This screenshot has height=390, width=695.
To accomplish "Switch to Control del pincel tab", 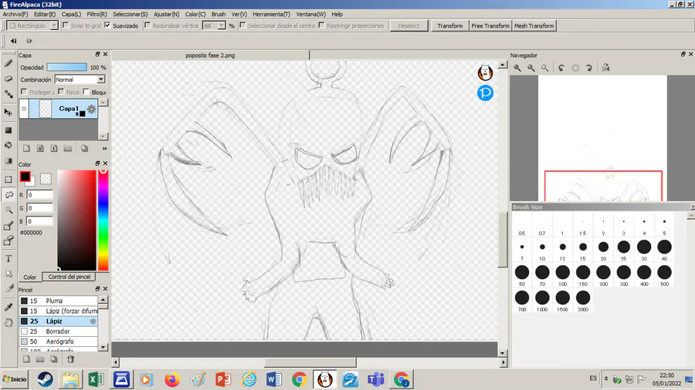I will 69,277.
